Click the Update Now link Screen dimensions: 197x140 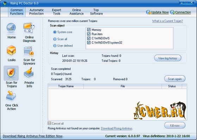(x=160, y=12)
